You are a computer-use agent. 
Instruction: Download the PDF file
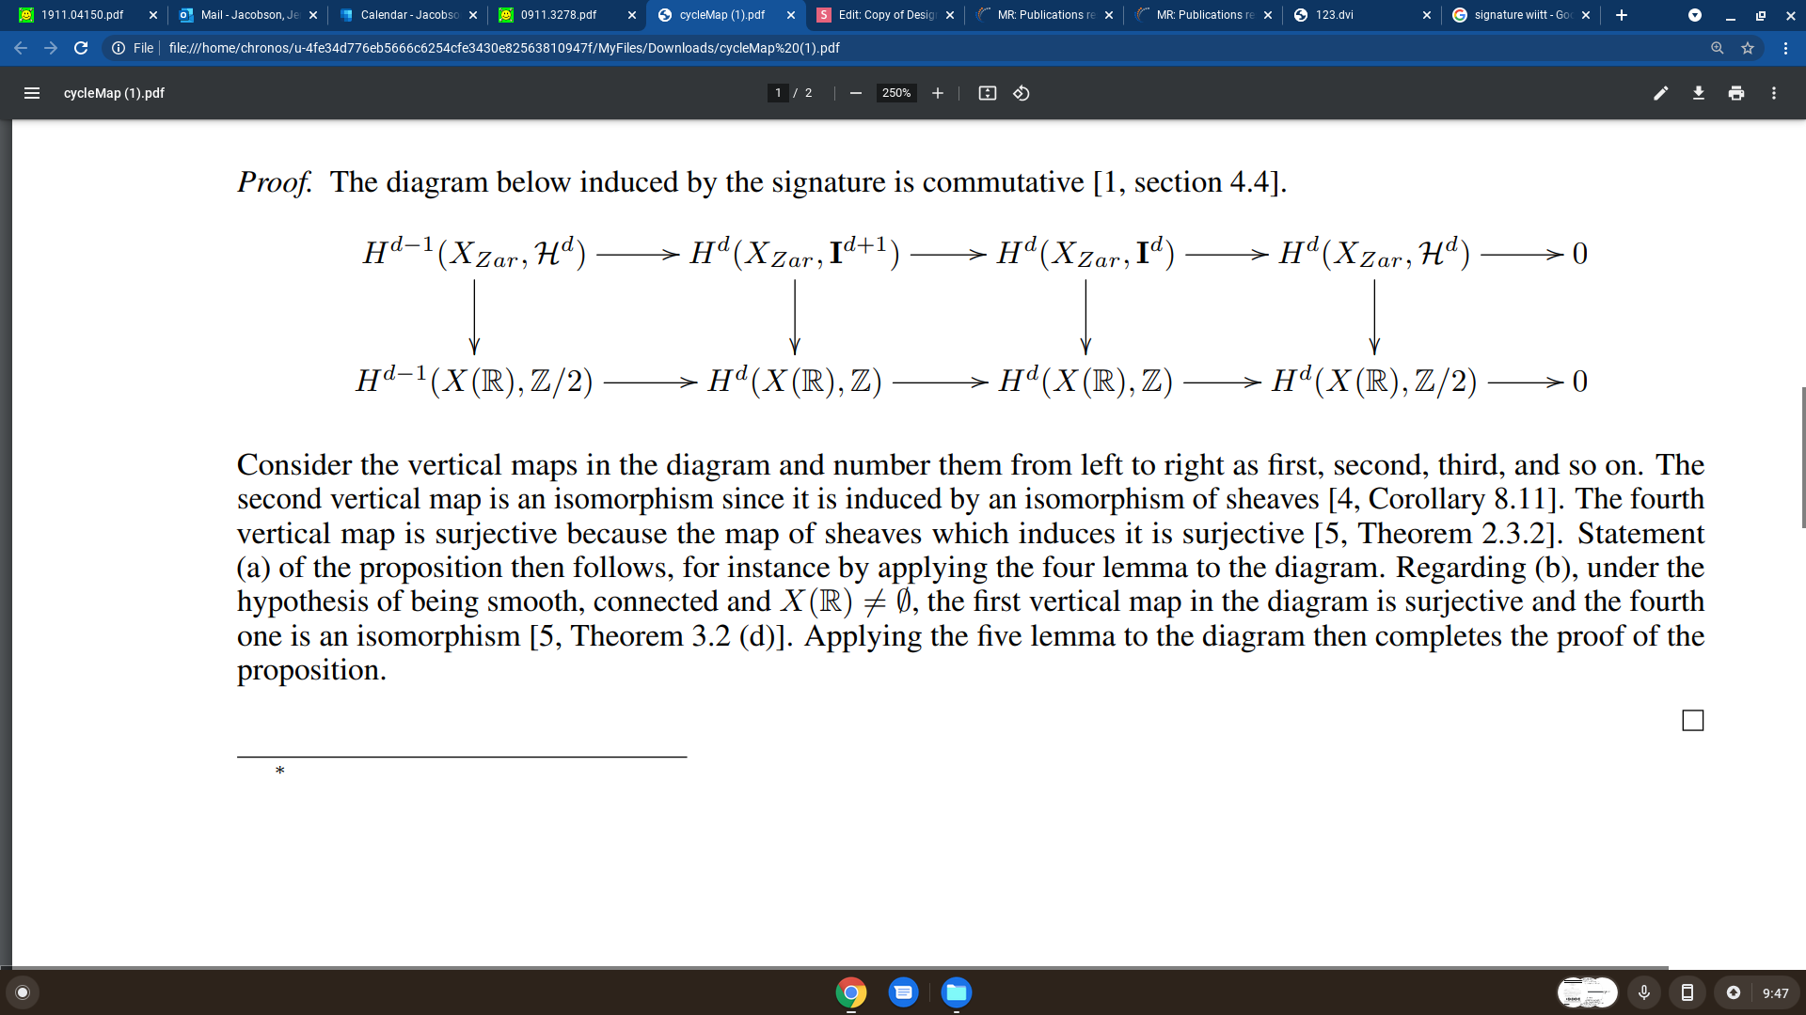tap(1698, 93)
